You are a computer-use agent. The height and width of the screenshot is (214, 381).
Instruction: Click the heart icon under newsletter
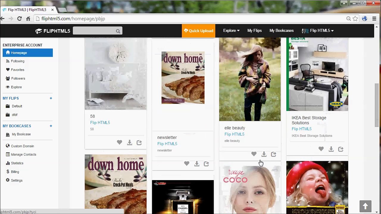coord(187,164)
